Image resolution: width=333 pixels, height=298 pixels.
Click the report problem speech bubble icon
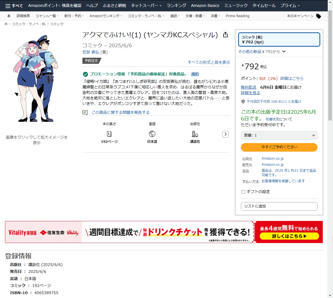pos(85,113)
